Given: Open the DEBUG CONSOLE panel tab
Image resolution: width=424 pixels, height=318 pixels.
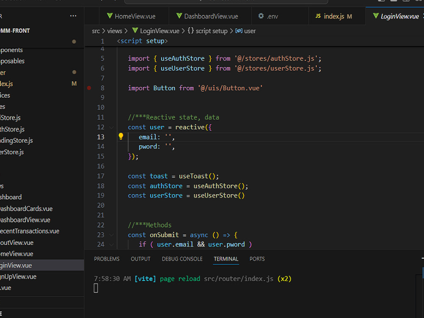Looking at the screenshot, I should 182,259.
